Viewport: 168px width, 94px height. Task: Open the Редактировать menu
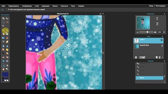click(x=14, y=6)
